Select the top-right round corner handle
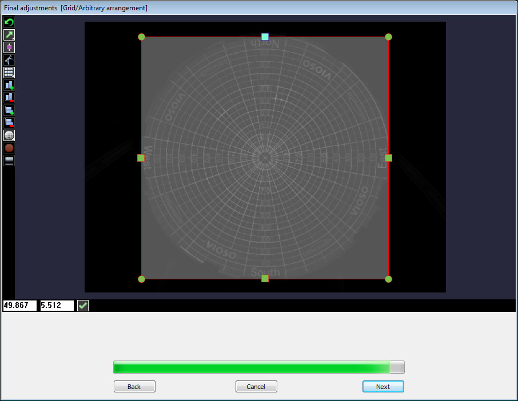 [389, 37]
